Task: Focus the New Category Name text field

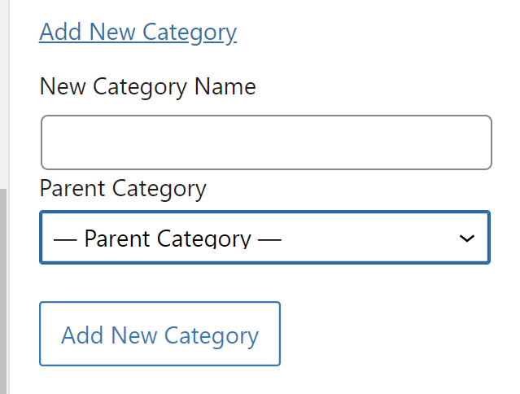Action: coord(266,142)
